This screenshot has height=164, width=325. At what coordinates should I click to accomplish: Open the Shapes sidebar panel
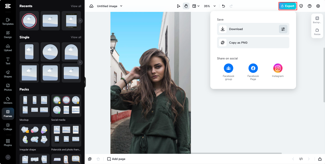click(x=8, y=74)
